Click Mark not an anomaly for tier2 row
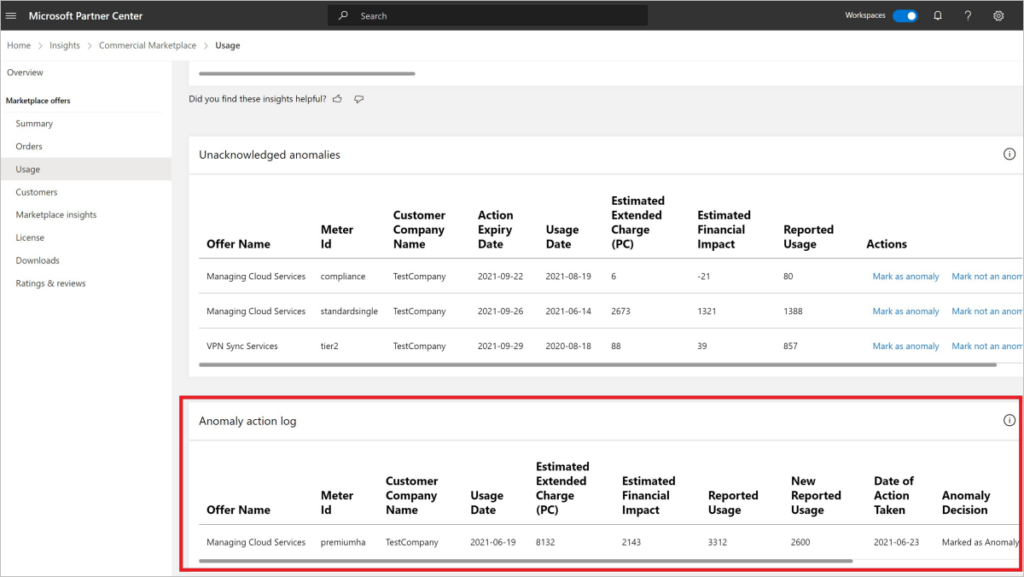The height and width of the screenshot is (577, 1024). 986,347
